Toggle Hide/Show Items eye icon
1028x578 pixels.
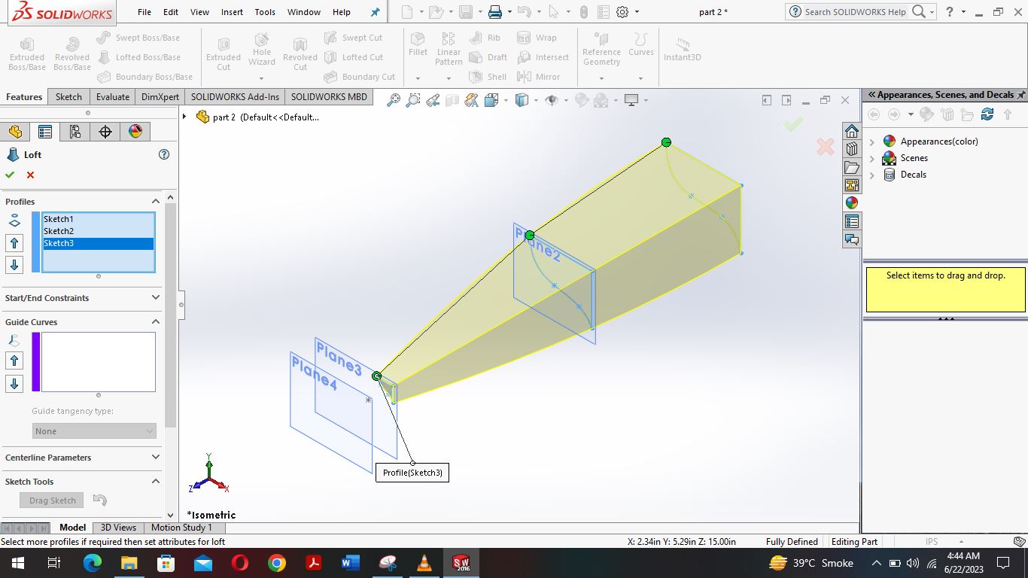552,100
